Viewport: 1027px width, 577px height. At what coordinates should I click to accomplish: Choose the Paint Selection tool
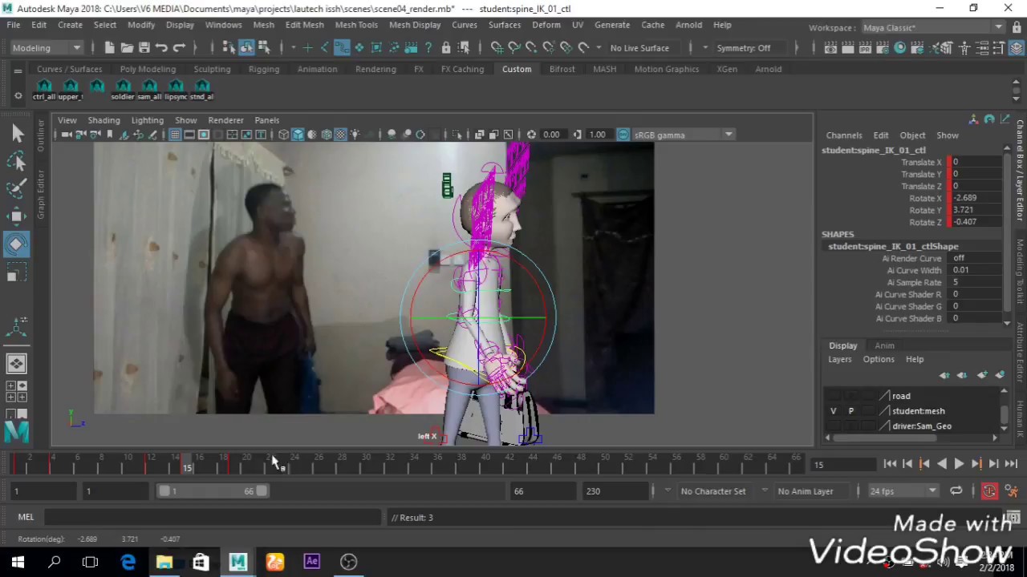(17, 188)
